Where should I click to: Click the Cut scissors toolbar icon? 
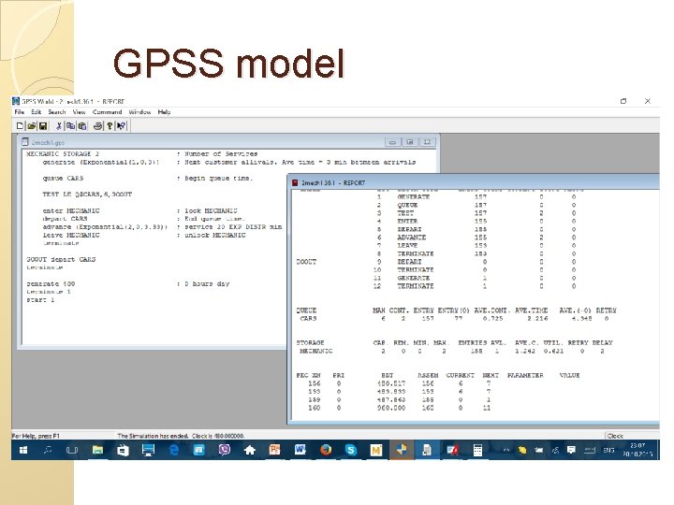59,126
